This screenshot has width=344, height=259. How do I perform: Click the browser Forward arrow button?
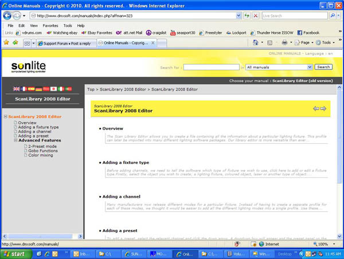pos(17,16)
